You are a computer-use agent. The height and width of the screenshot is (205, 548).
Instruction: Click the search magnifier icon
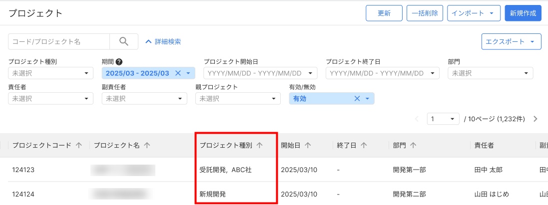point(124,41)
